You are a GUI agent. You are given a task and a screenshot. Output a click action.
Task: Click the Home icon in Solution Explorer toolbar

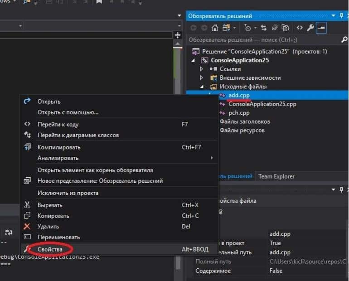pyautogui.click(x=215, y=28)
